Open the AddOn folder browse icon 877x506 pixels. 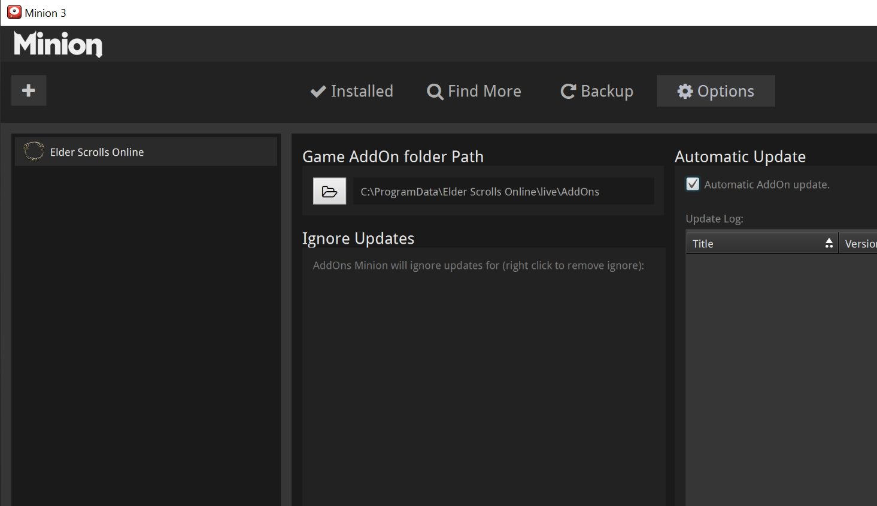329,192
